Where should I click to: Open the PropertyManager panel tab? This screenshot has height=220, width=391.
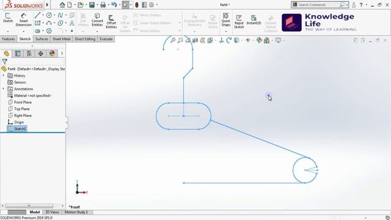tap(18, 53)
